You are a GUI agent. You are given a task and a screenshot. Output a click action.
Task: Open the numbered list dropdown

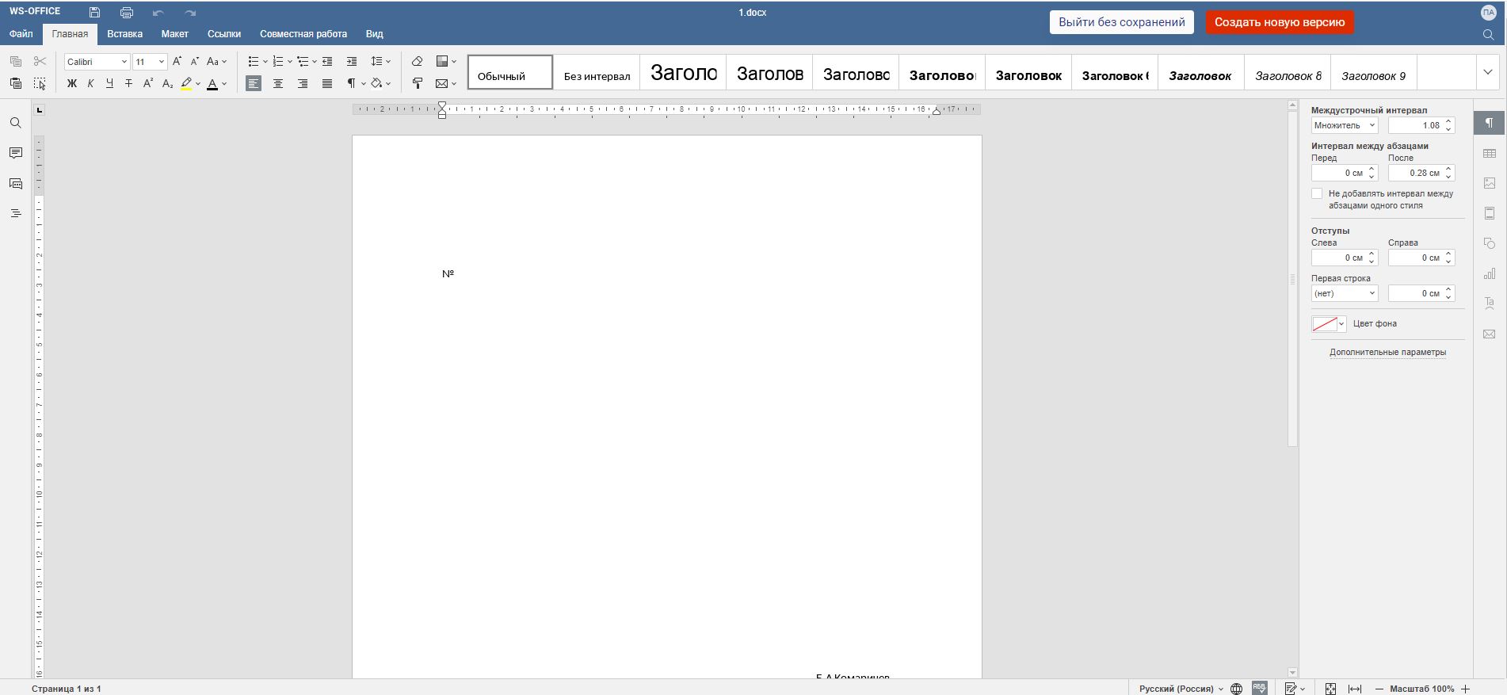[x=289, y=61]
